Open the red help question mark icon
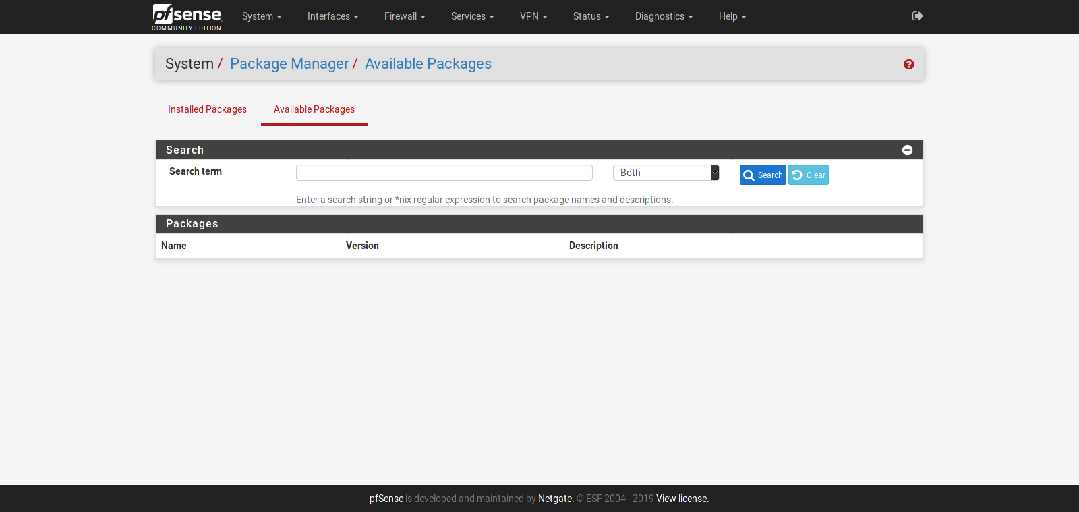This screenshot has width=1079, height=512. [908, 64]
